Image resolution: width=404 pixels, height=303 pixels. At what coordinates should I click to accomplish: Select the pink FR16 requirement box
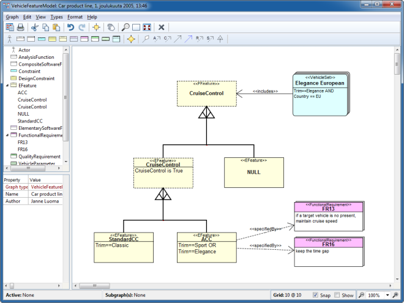pos(329,252)
